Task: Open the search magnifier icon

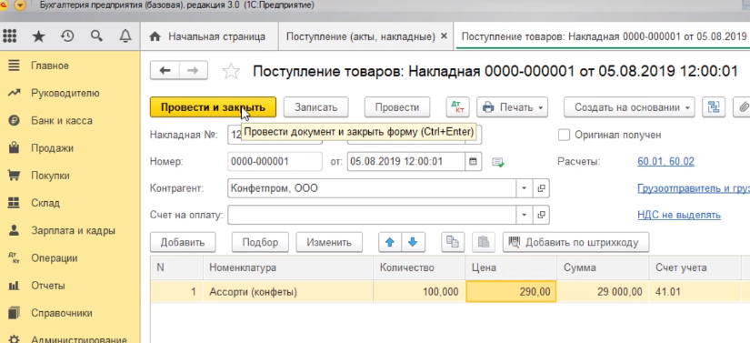Action: coord(96,36)
